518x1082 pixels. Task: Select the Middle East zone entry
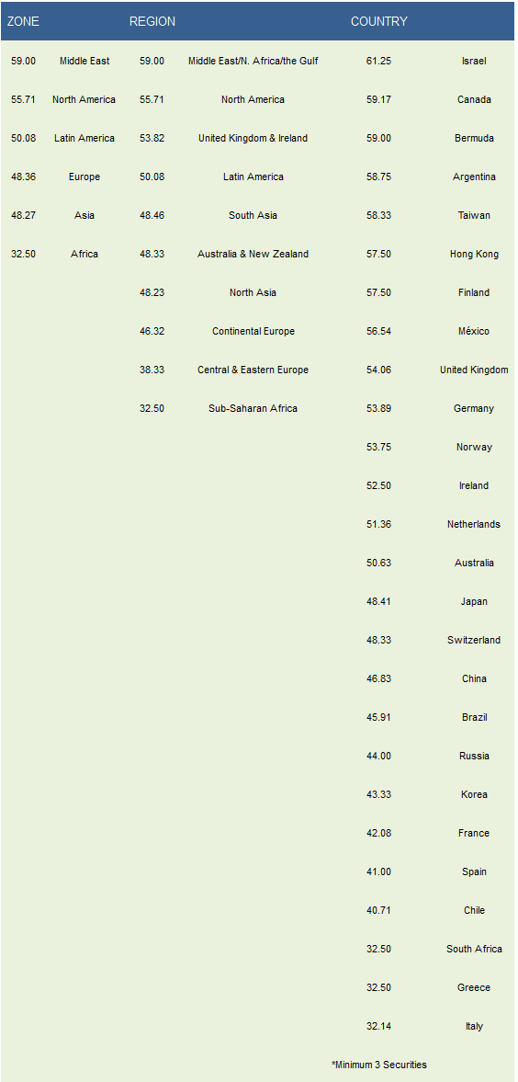tap(84, 61)
